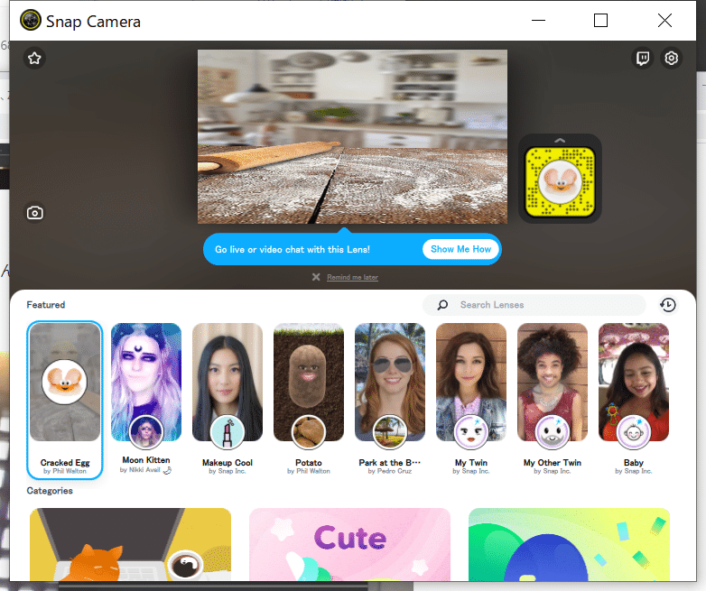
Task: Click the 'by Phil Walton' text under Cracked Egg
Action: (65, 471)
